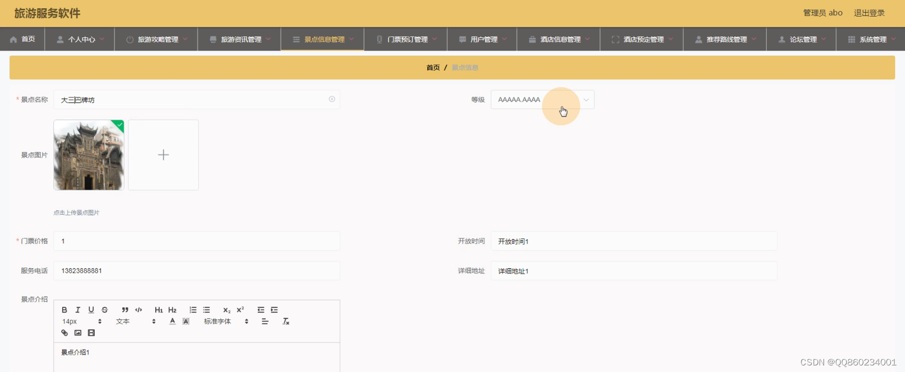Insert a code block in the editor
Viewport: 905px width, 372px height.
coord(139,310)
